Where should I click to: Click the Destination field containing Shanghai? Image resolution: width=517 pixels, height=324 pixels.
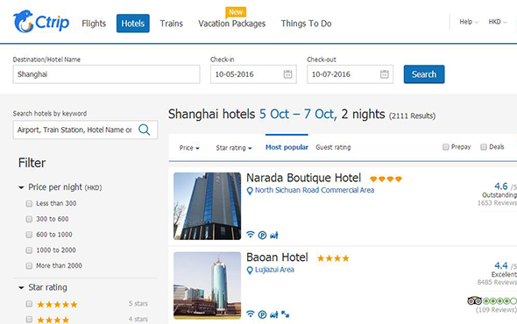(106, 74)
